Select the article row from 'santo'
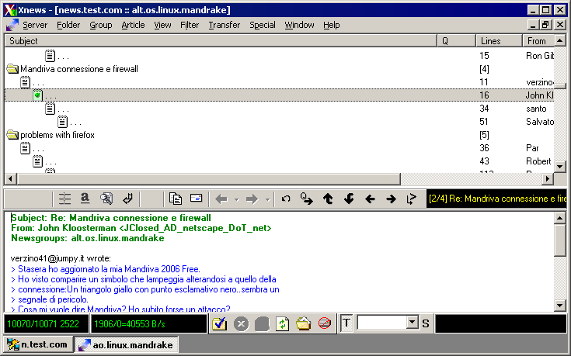Viewport: 571px width, 356px height. (x=280, y=109)
